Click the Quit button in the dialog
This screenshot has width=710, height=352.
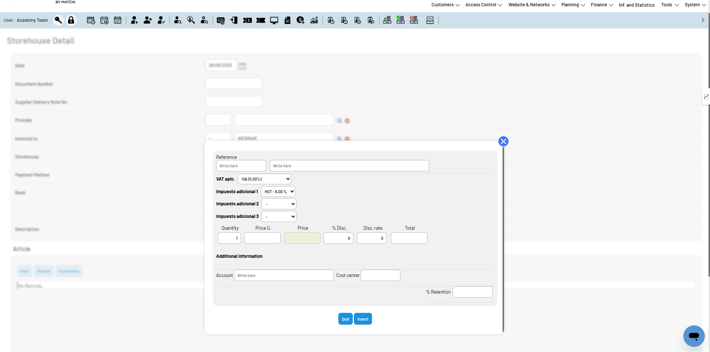tap(345, 319)
